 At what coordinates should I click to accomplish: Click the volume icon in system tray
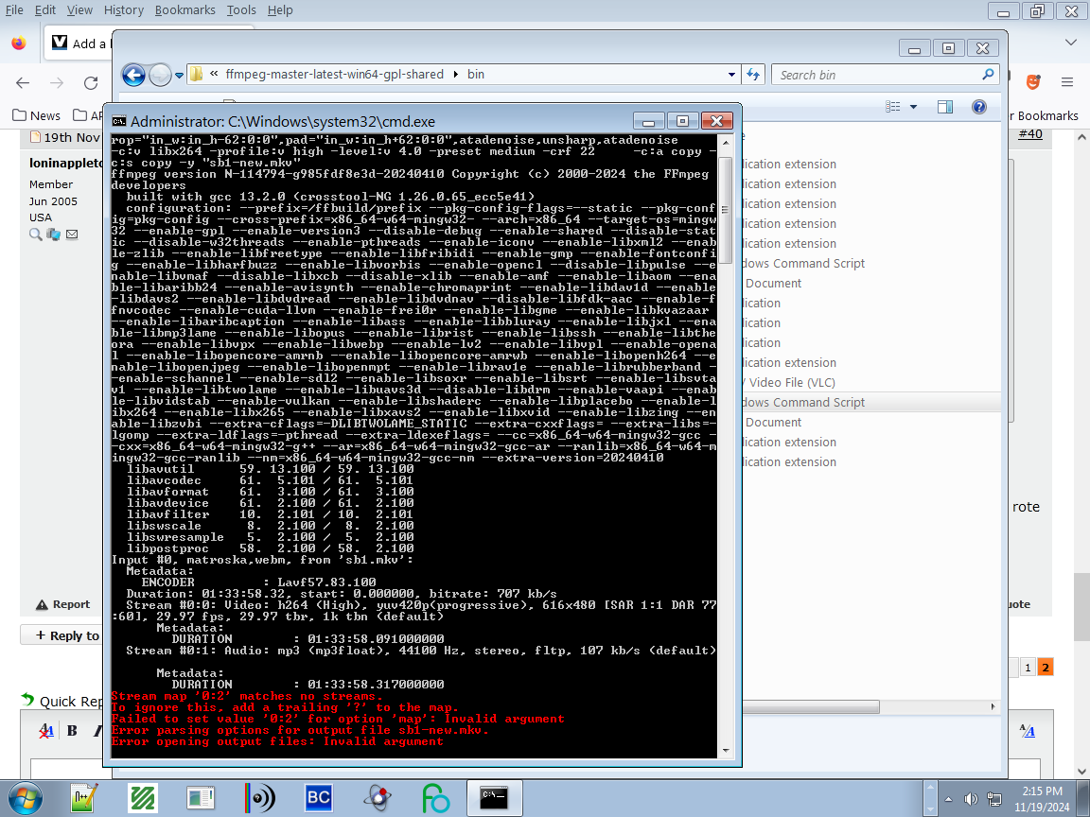point(971,799)
